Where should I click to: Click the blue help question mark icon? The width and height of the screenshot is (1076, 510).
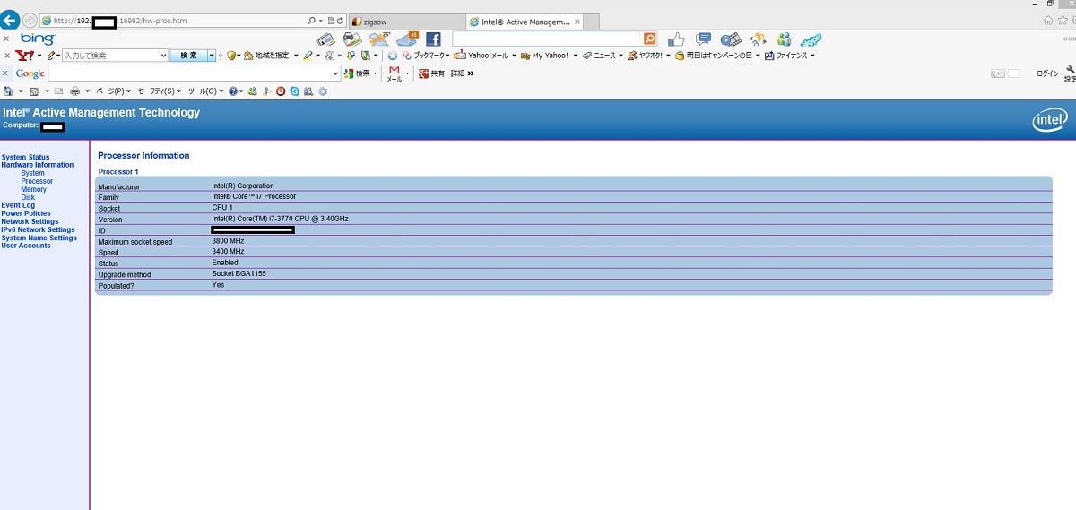pos(233,91)
